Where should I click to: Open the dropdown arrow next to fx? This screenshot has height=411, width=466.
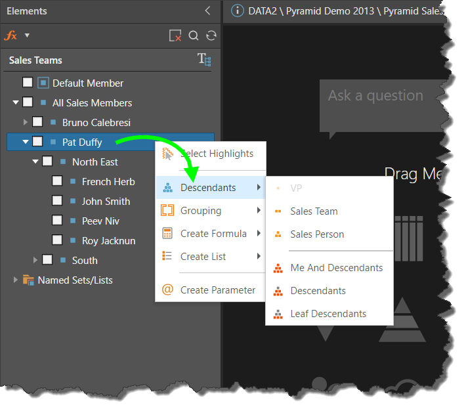coord(27,35)
